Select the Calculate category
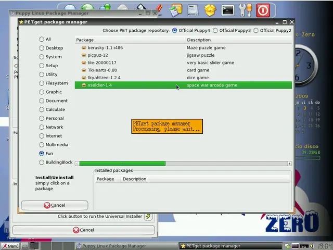 [x=52, y=109]
